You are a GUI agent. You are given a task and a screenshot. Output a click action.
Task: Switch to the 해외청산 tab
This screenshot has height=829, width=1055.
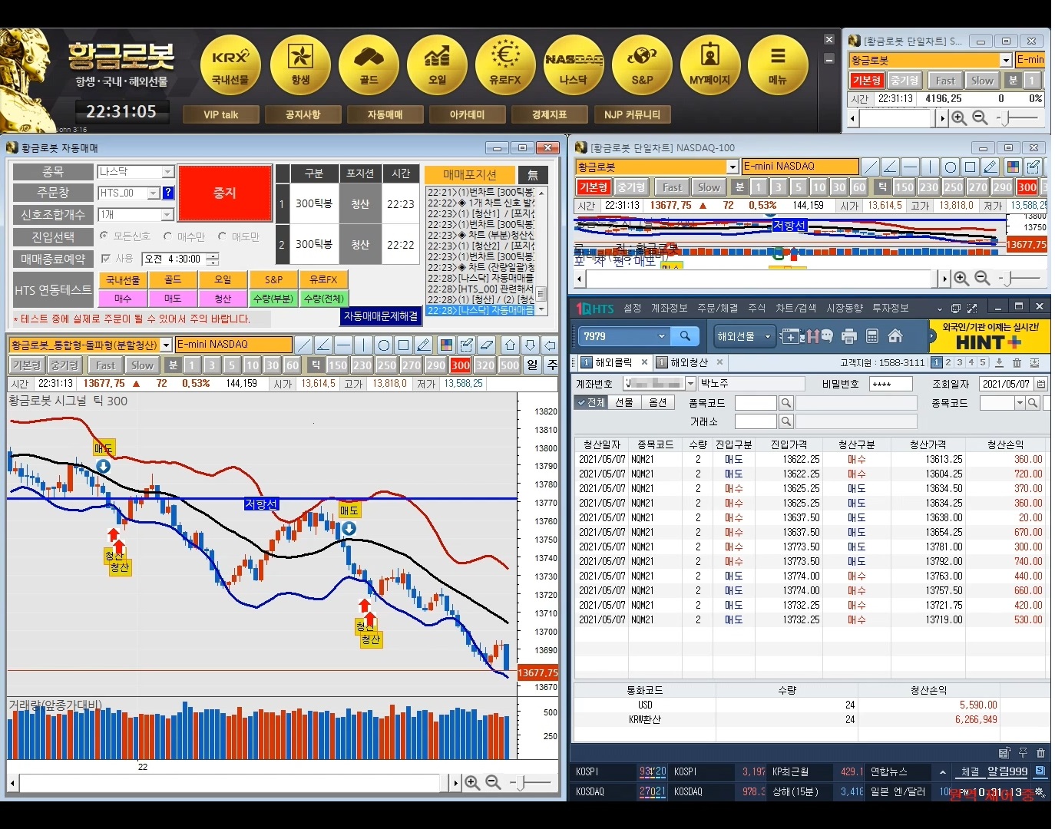(x=689, y=362)
